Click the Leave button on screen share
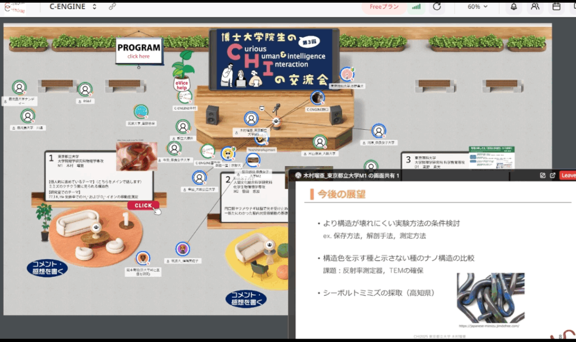576x342 pixels. click(568, 175)
